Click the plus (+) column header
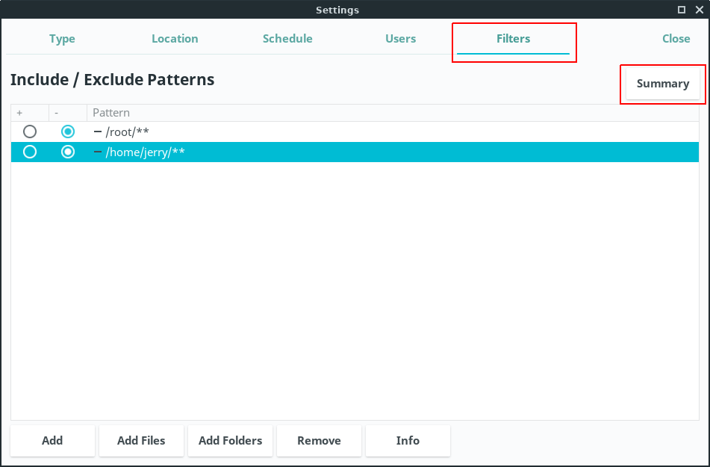Viewport: 710px width, 467px height. point(19,113)
